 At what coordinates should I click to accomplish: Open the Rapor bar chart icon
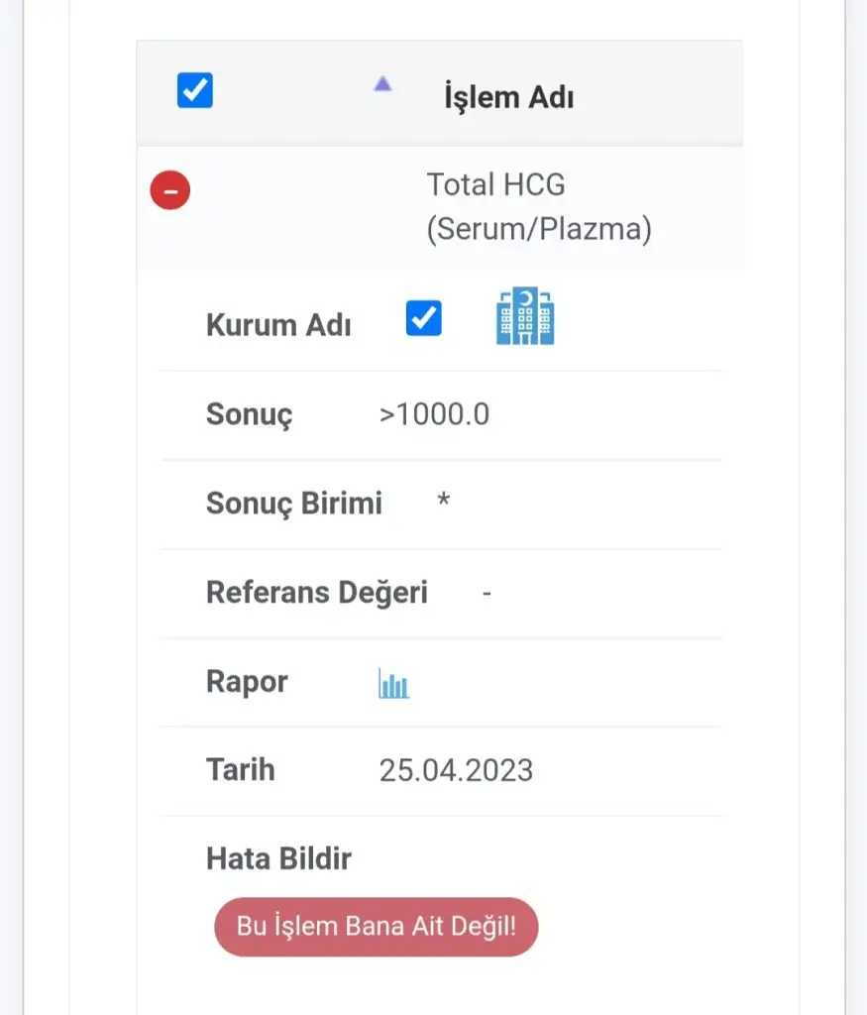pyautogui.click(x=393, y=683)
